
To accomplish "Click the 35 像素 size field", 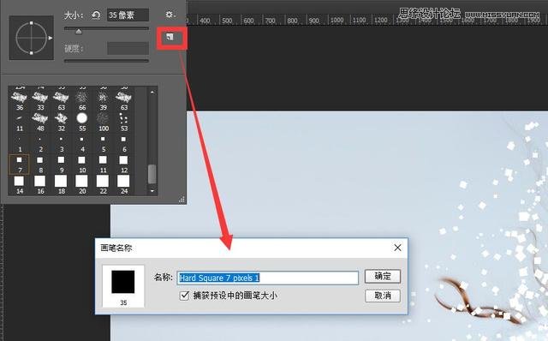I will (x=128, y=15).
